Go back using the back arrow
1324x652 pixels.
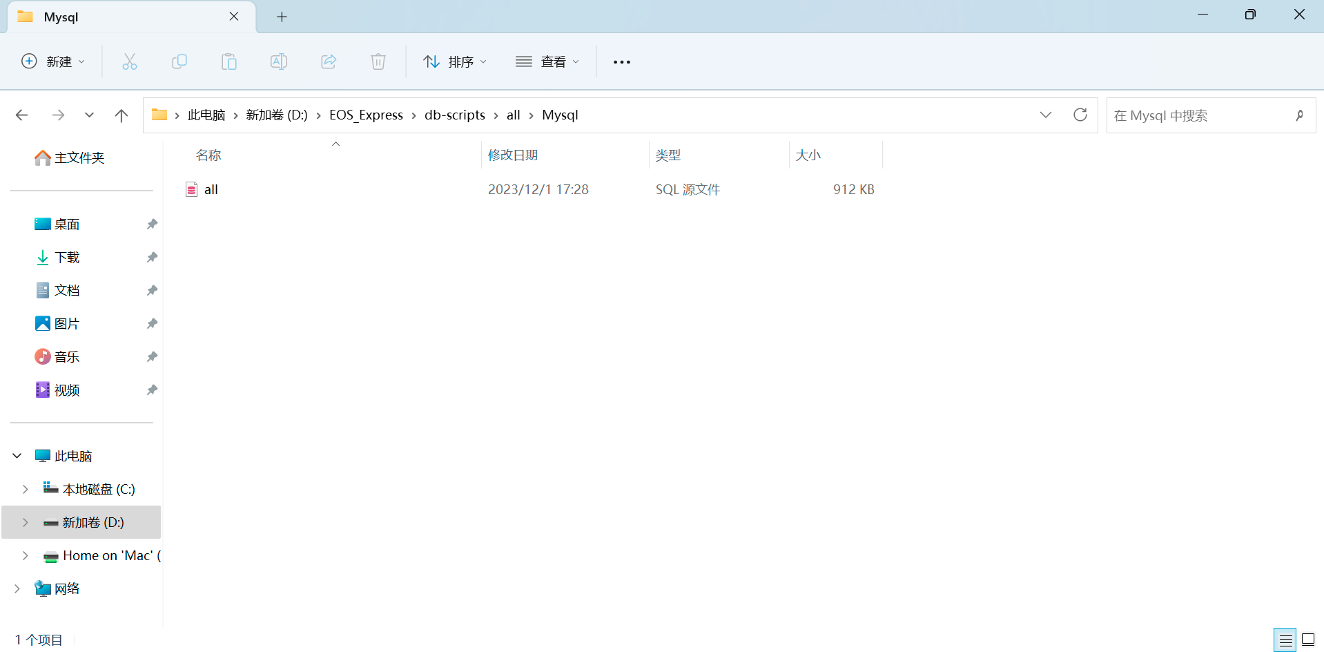pyautogui.click(x=21, y=115)
